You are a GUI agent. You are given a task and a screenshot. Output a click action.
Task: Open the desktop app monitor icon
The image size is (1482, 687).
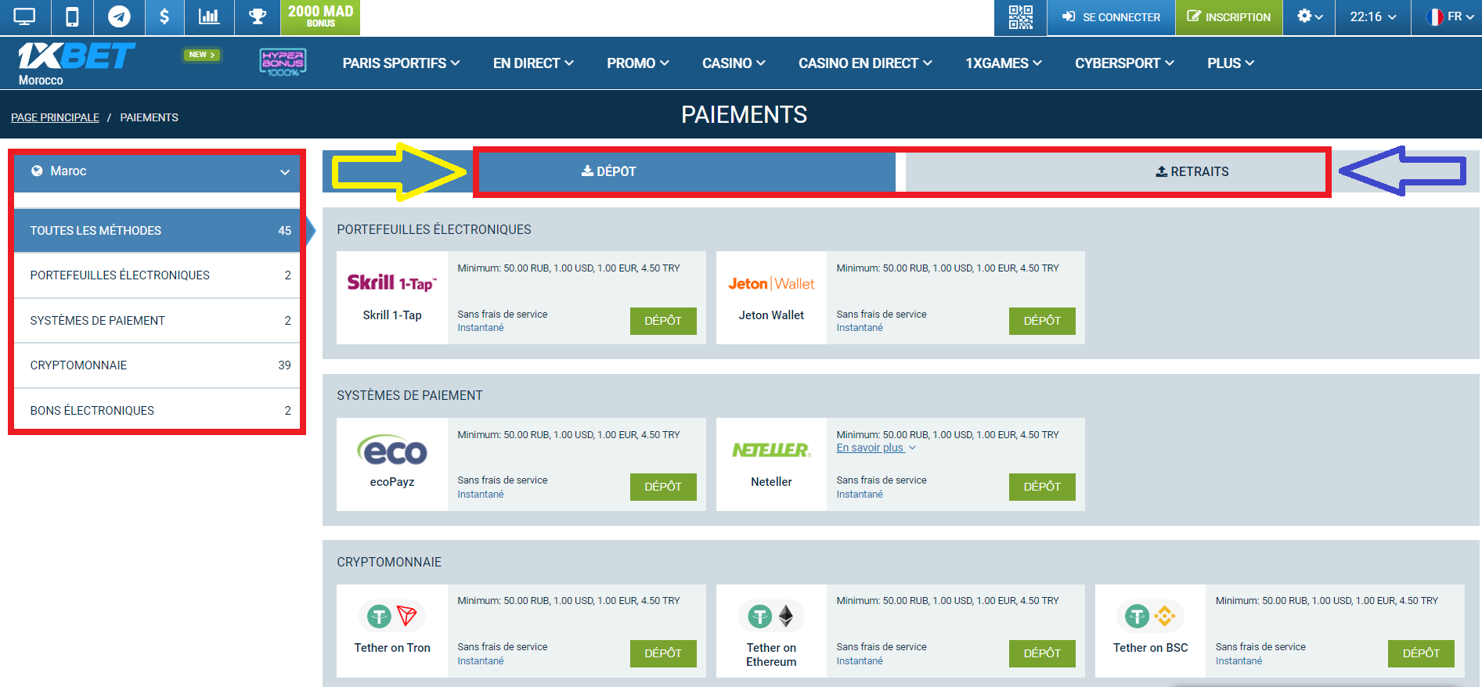point(25,16)
